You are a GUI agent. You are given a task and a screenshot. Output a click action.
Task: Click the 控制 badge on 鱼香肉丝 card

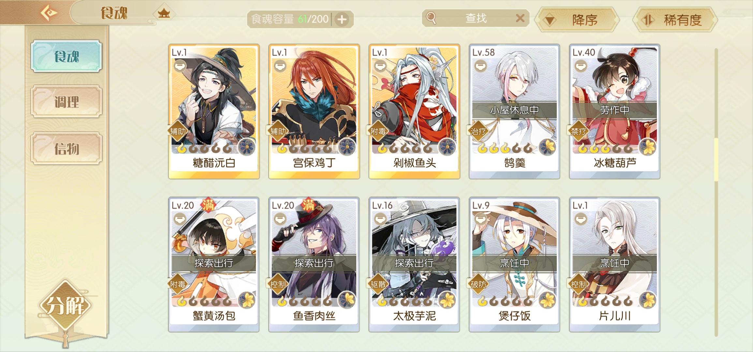pyautogui.click(x=278, y=284)
